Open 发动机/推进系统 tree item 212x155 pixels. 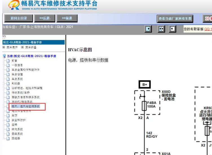click(x=22, y=102)
